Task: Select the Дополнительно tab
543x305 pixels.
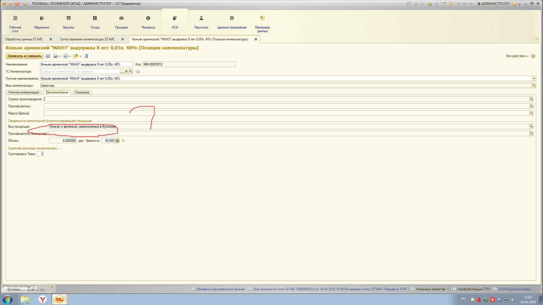Action: (57, 92)
